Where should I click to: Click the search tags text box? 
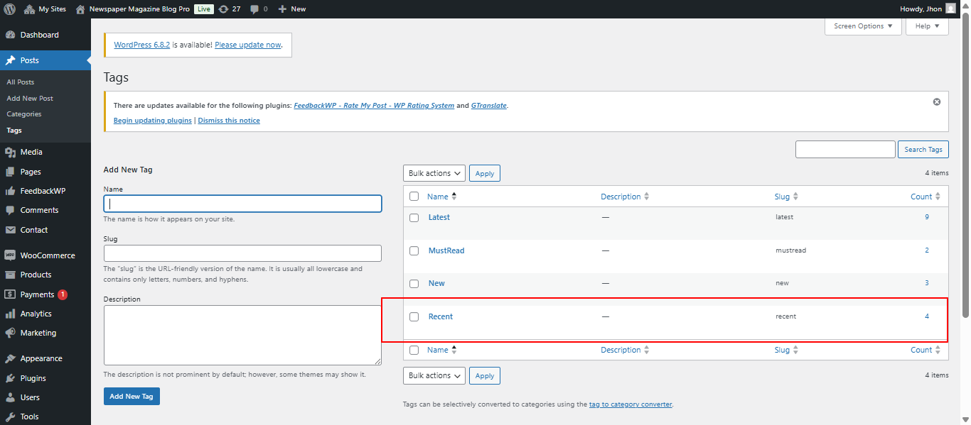coord(845,149)
